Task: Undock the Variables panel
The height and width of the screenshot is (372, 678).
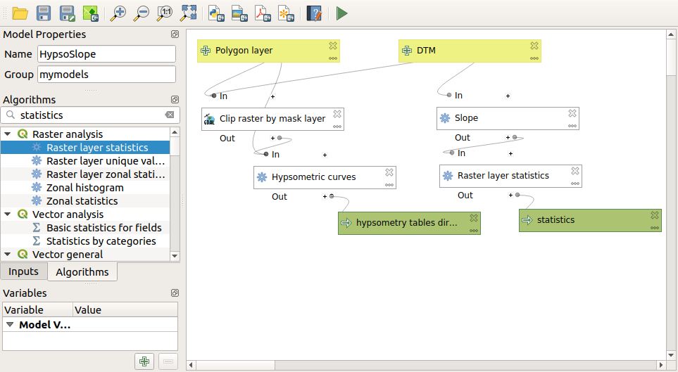Action: pyautogui.click(x=174, y=293)
